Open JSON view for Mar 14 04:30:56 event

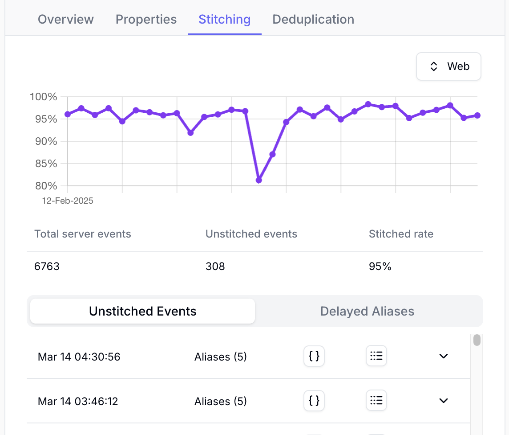tap(314, 356)
